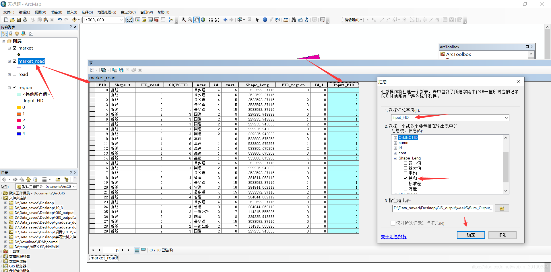Check the 标准差 statistic under Shape_Leng
This screenshot has width=551, height=272.
click(406, 184)
